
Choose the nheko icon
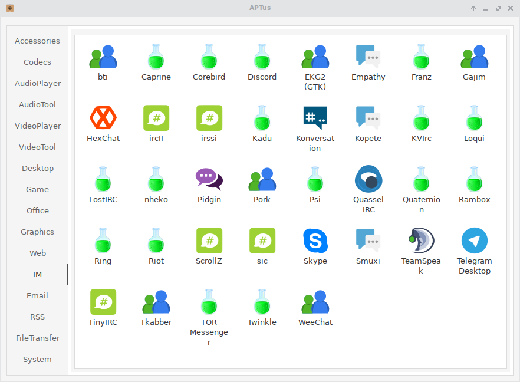tap(156, 179)
